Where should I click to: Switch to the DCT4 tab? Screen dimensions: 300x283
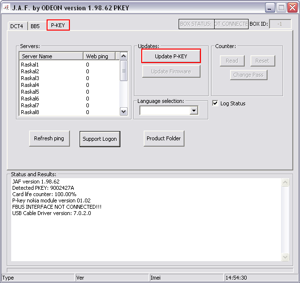[x=17, y=26]
